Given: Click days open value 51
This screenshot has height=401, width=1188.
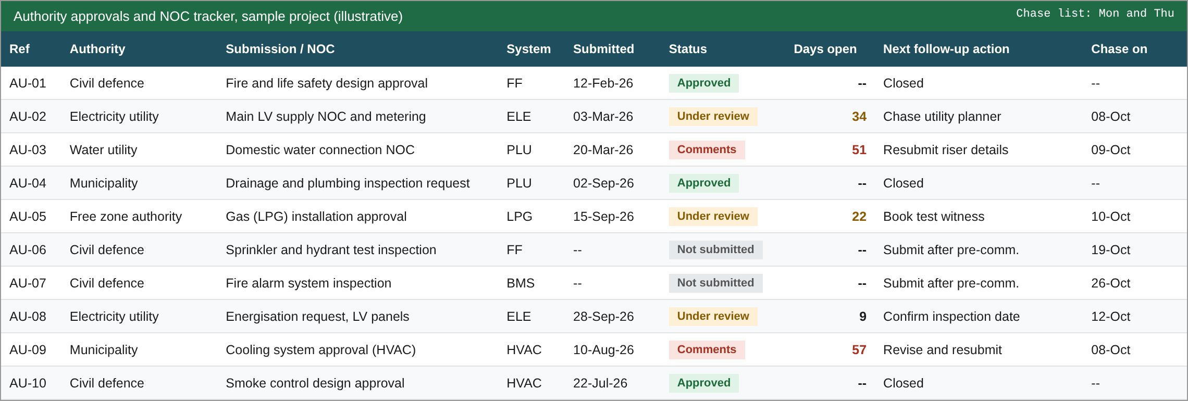Looking at the screenshot, I should point(859,150).
